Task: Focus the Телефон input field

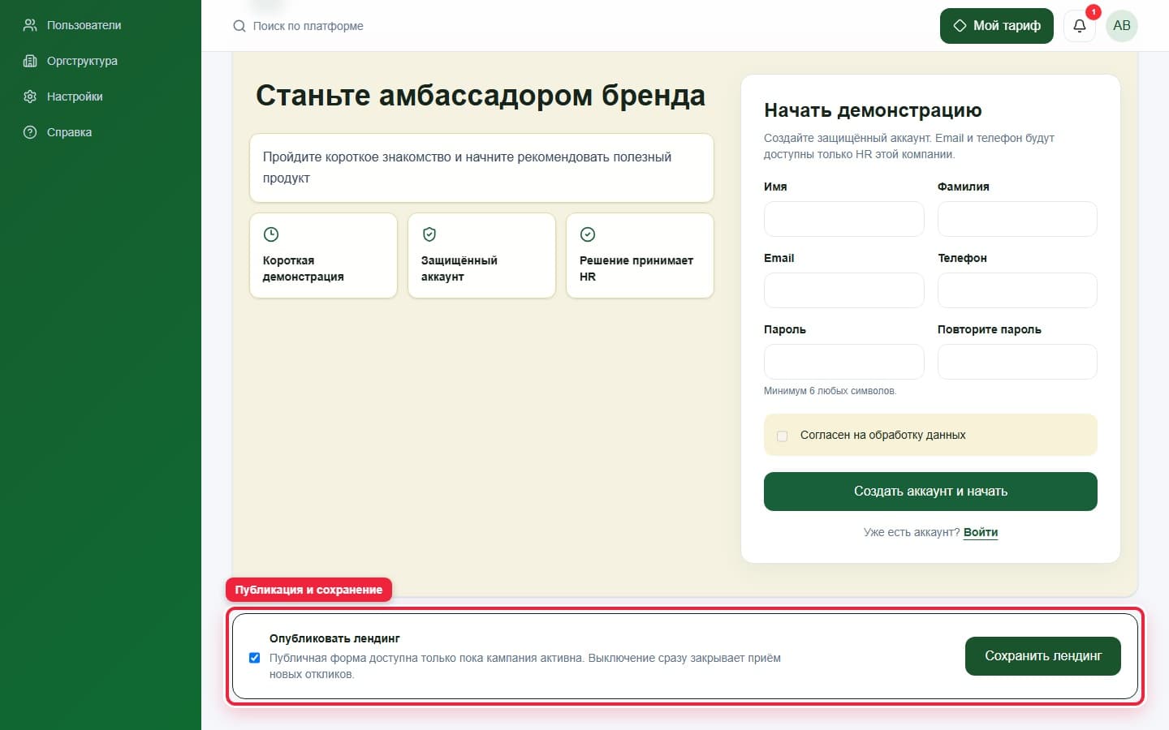Action: coord(1017,290)
